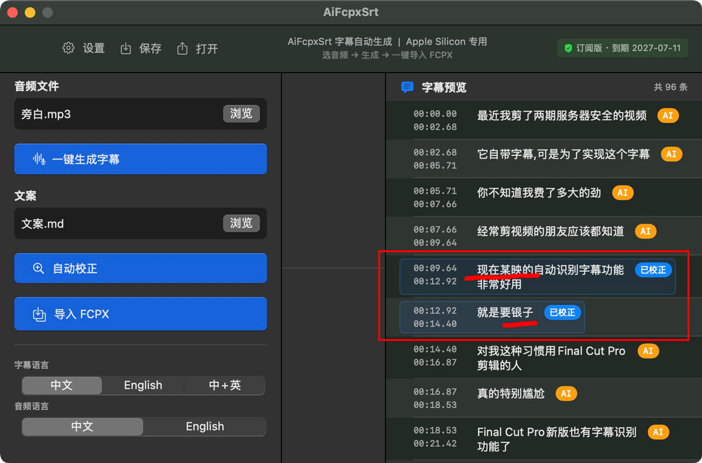The width and height of the screenshot is (702, 463).
Task: Select subtitle text 就是要银子
Action: (505, 312)
